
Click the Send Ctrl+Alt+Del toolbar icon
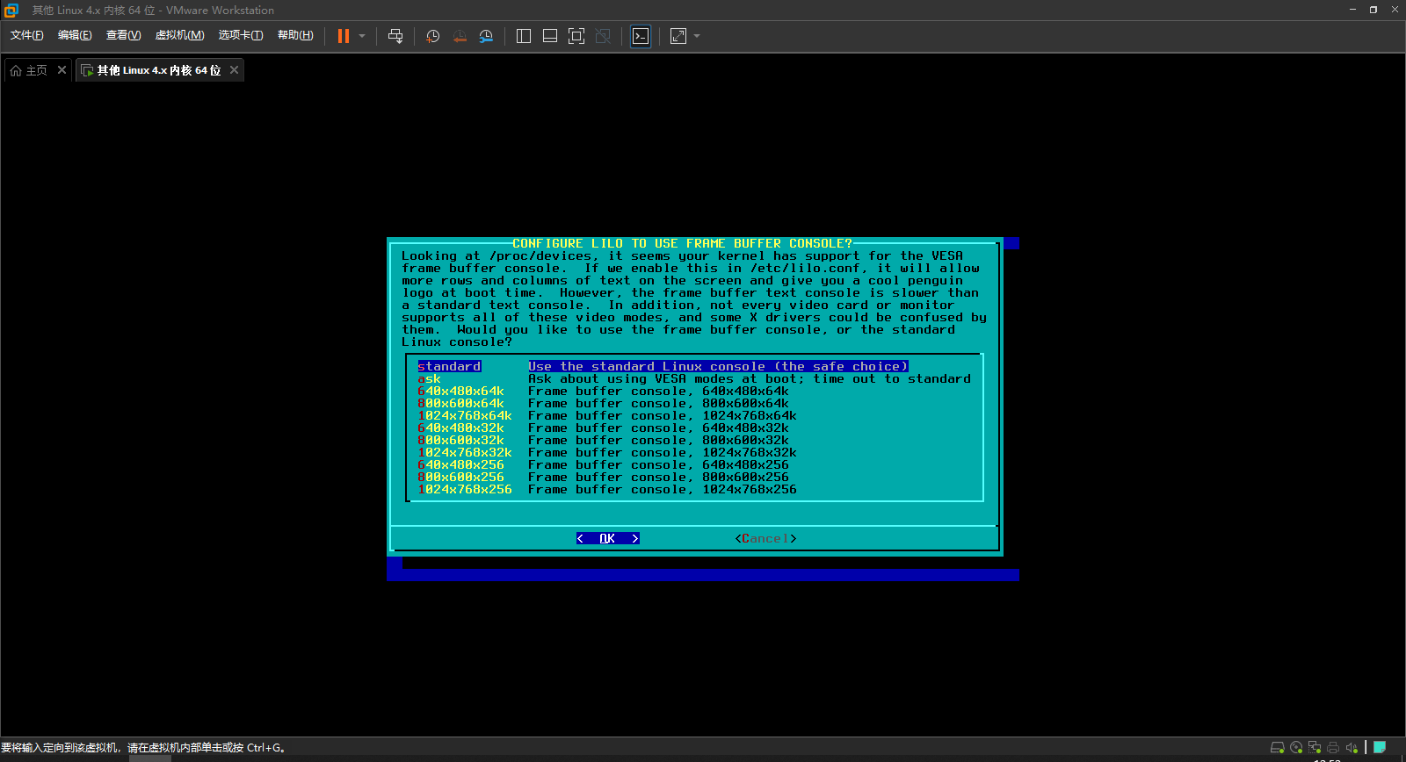[395, 36]
